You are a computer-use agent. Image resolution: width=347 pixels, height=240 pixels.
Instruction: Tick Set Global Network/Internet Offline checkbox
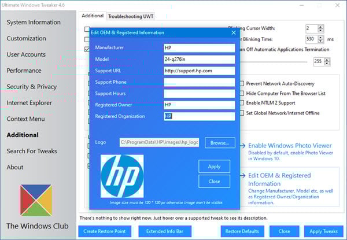coord(242,113)
